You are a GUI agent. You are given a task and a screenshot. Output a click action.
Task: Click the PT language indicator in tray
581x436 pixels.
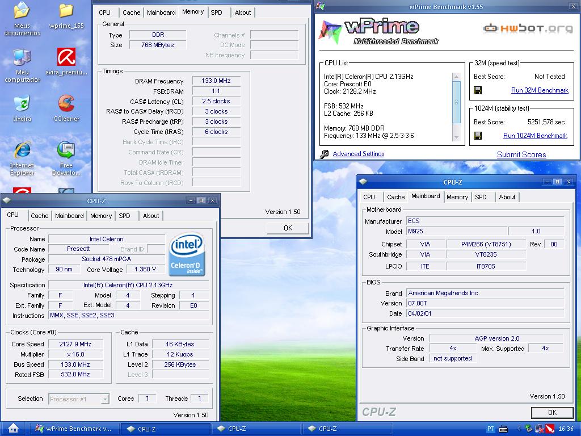(x=490, y=429)
